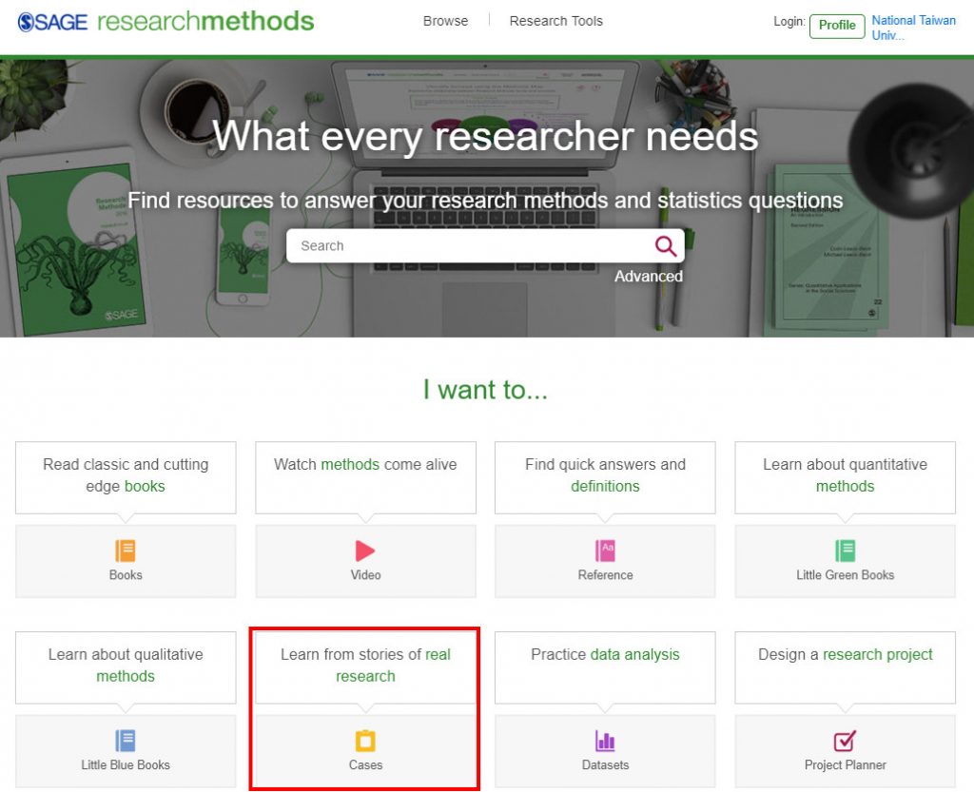Click the 'I want to...' heading
This screenshot has width=974, height=792.
click(x=485, y=390)
